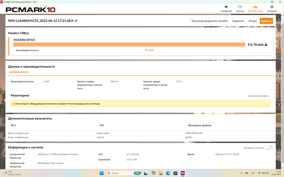Launch Microsoft Edge from the taskbar

tap(168, 173)
